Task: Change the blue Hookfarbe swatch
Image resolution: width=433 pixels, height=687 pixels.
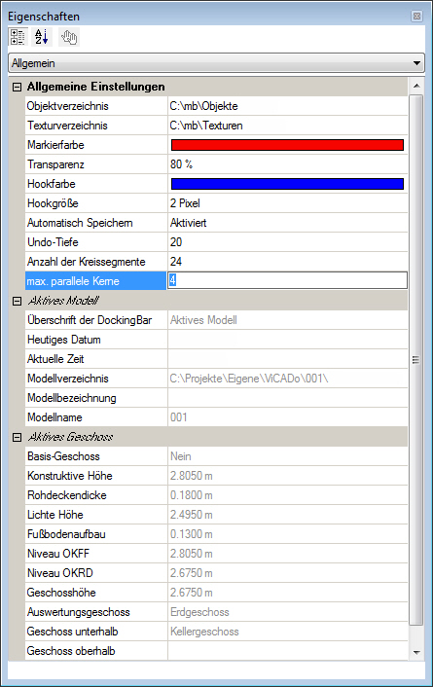Action: coord(287,184)
